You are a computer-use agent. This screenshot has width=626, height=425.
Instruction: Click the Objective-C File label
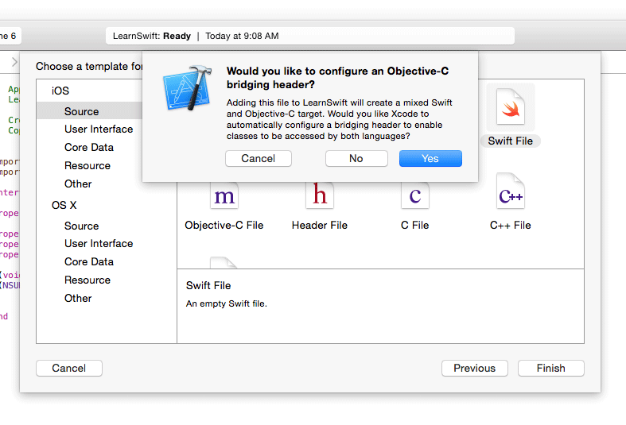tap(224, 226)
